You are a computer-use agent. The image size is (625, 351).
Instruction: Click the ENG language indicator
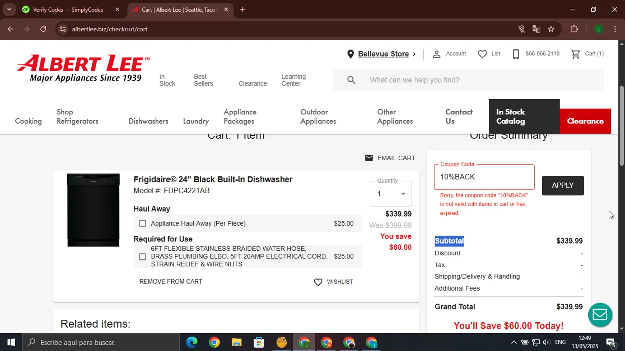[x=560, y=342]
